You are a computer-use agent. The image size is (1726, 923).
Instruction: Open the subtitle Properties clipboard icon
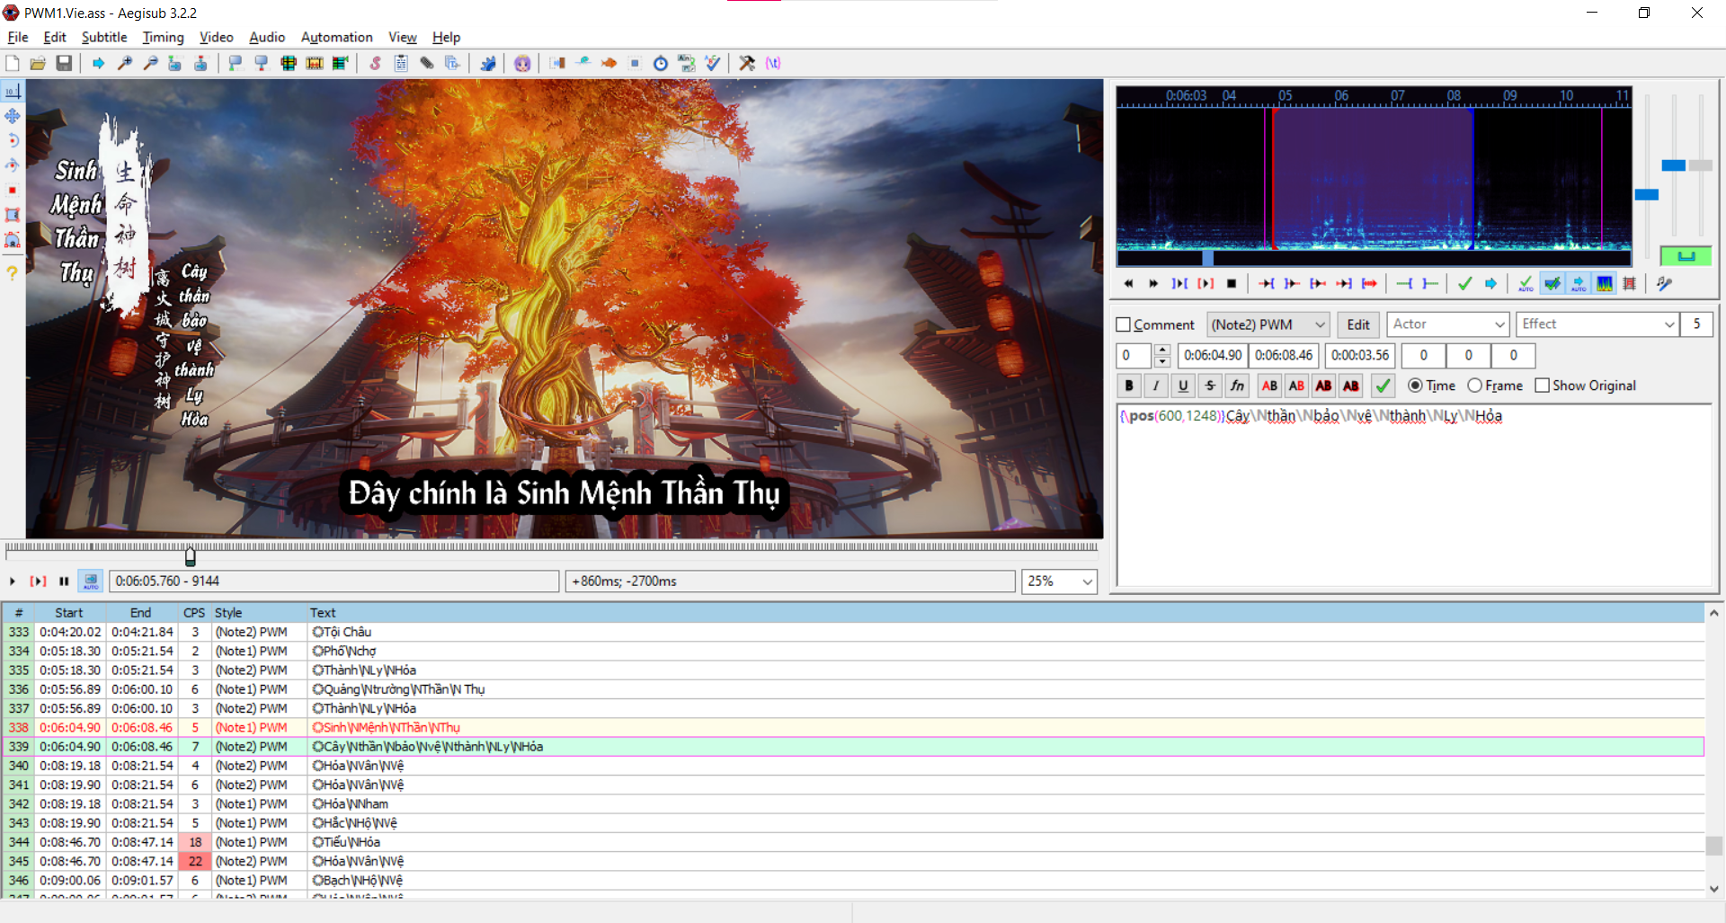click(x=401, y=63)
